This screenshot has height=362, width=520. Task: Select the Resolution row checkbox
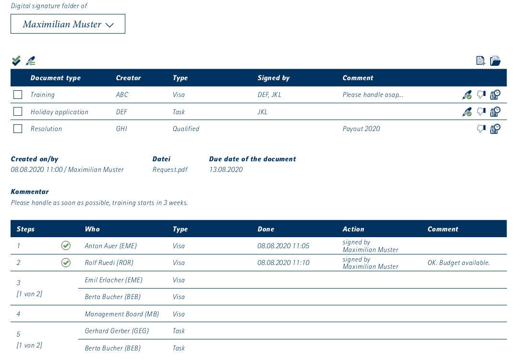(18, 129)
